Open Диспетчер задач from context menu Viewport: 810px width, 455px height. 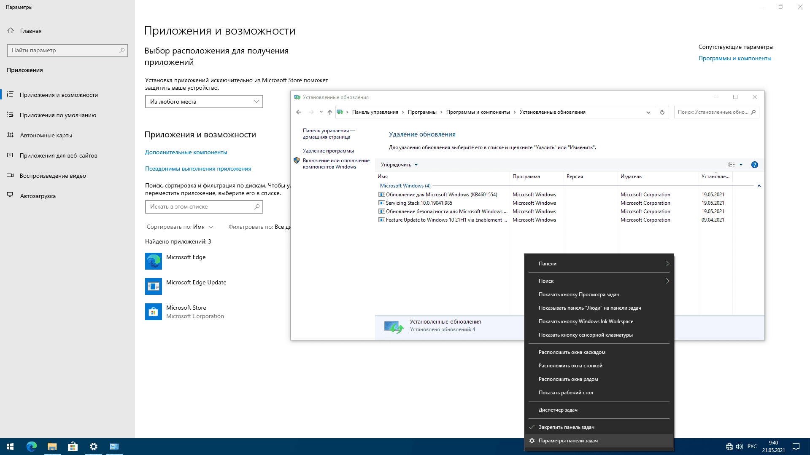599,410
